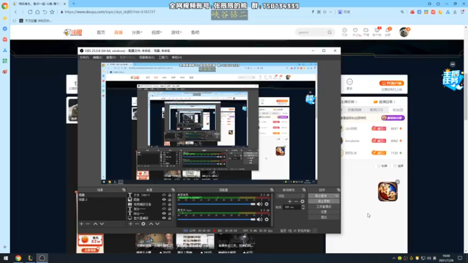Open the OBS 编辑(E) menu
Viewport: 468px width, 263px height.
(97, 57)
